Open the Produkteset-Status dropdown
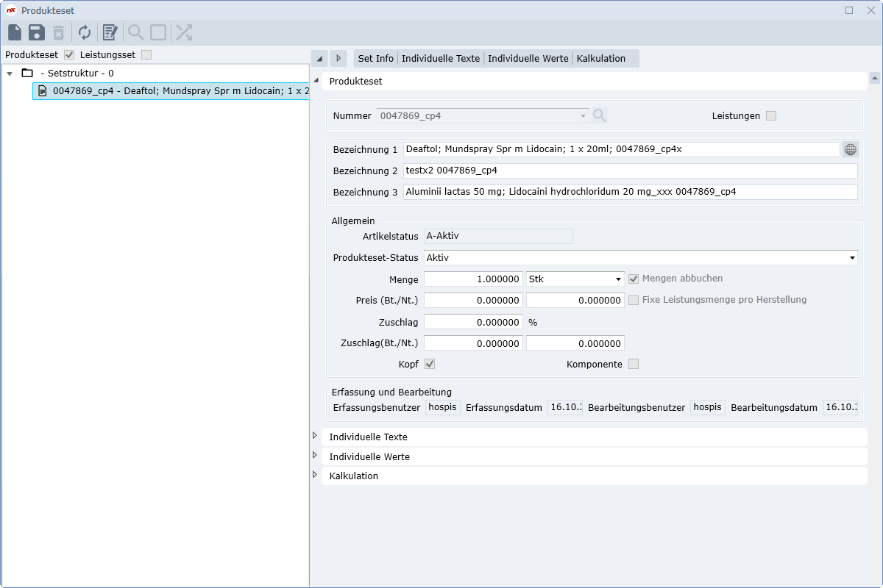Screen dimensions: 883x588 852,258
